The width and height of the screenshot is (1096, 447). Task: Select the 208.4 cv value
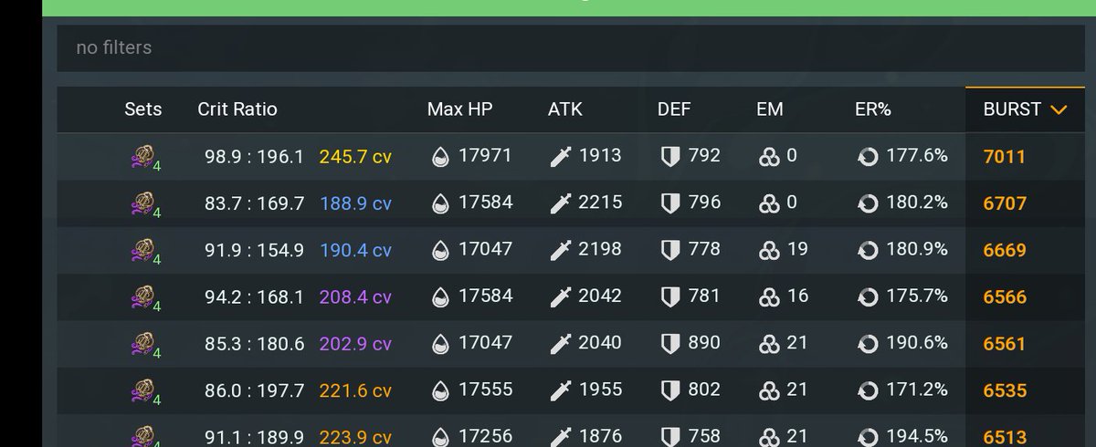pyautogui.click(x=355, y=297)
